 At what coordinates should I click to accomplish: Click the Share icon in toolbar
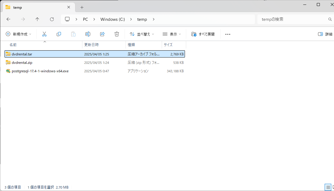pos(102,34)
